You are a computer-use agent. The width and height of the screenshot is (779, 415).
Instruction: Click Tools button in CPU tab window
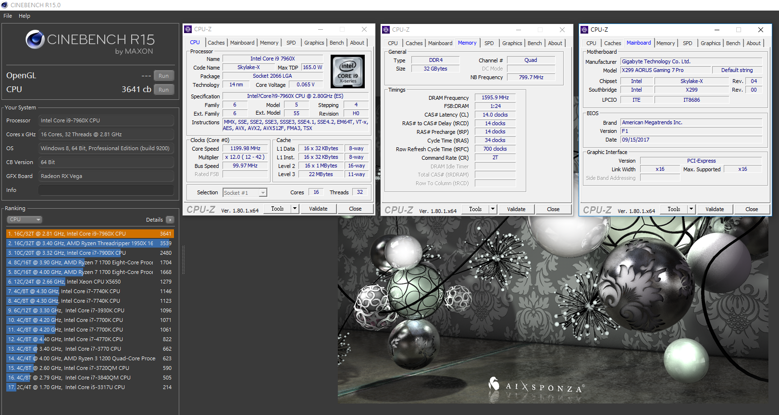277,209
